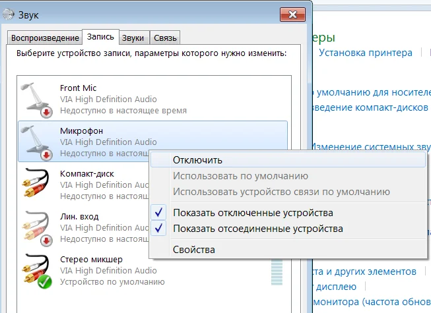Select the 'Стерео микшер' device name

point(91,259)
